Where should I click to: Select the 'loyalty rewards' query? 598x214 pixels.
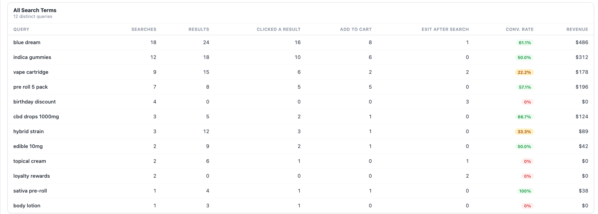coord(32,176)
